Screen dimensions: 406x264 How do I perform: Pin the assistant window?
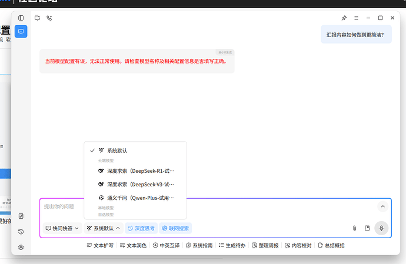tap(344, 18)
